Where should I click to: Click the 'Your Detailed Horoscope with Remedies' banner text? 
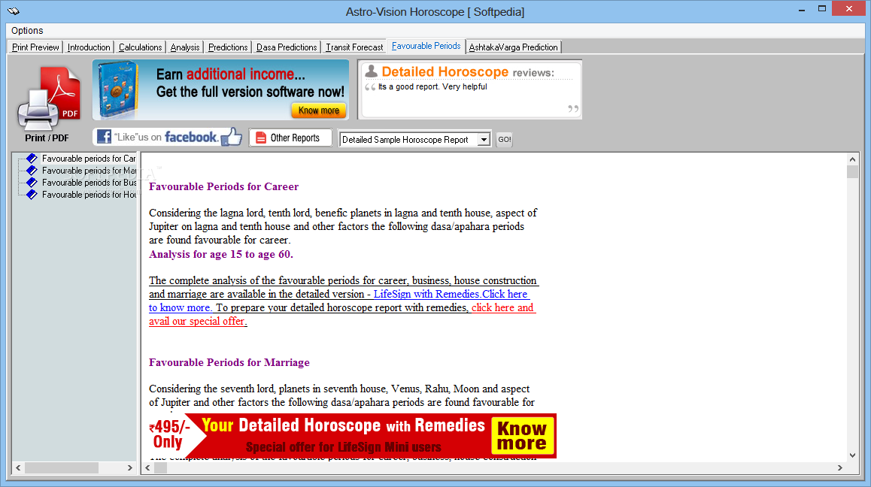click(x=343, y=425)
